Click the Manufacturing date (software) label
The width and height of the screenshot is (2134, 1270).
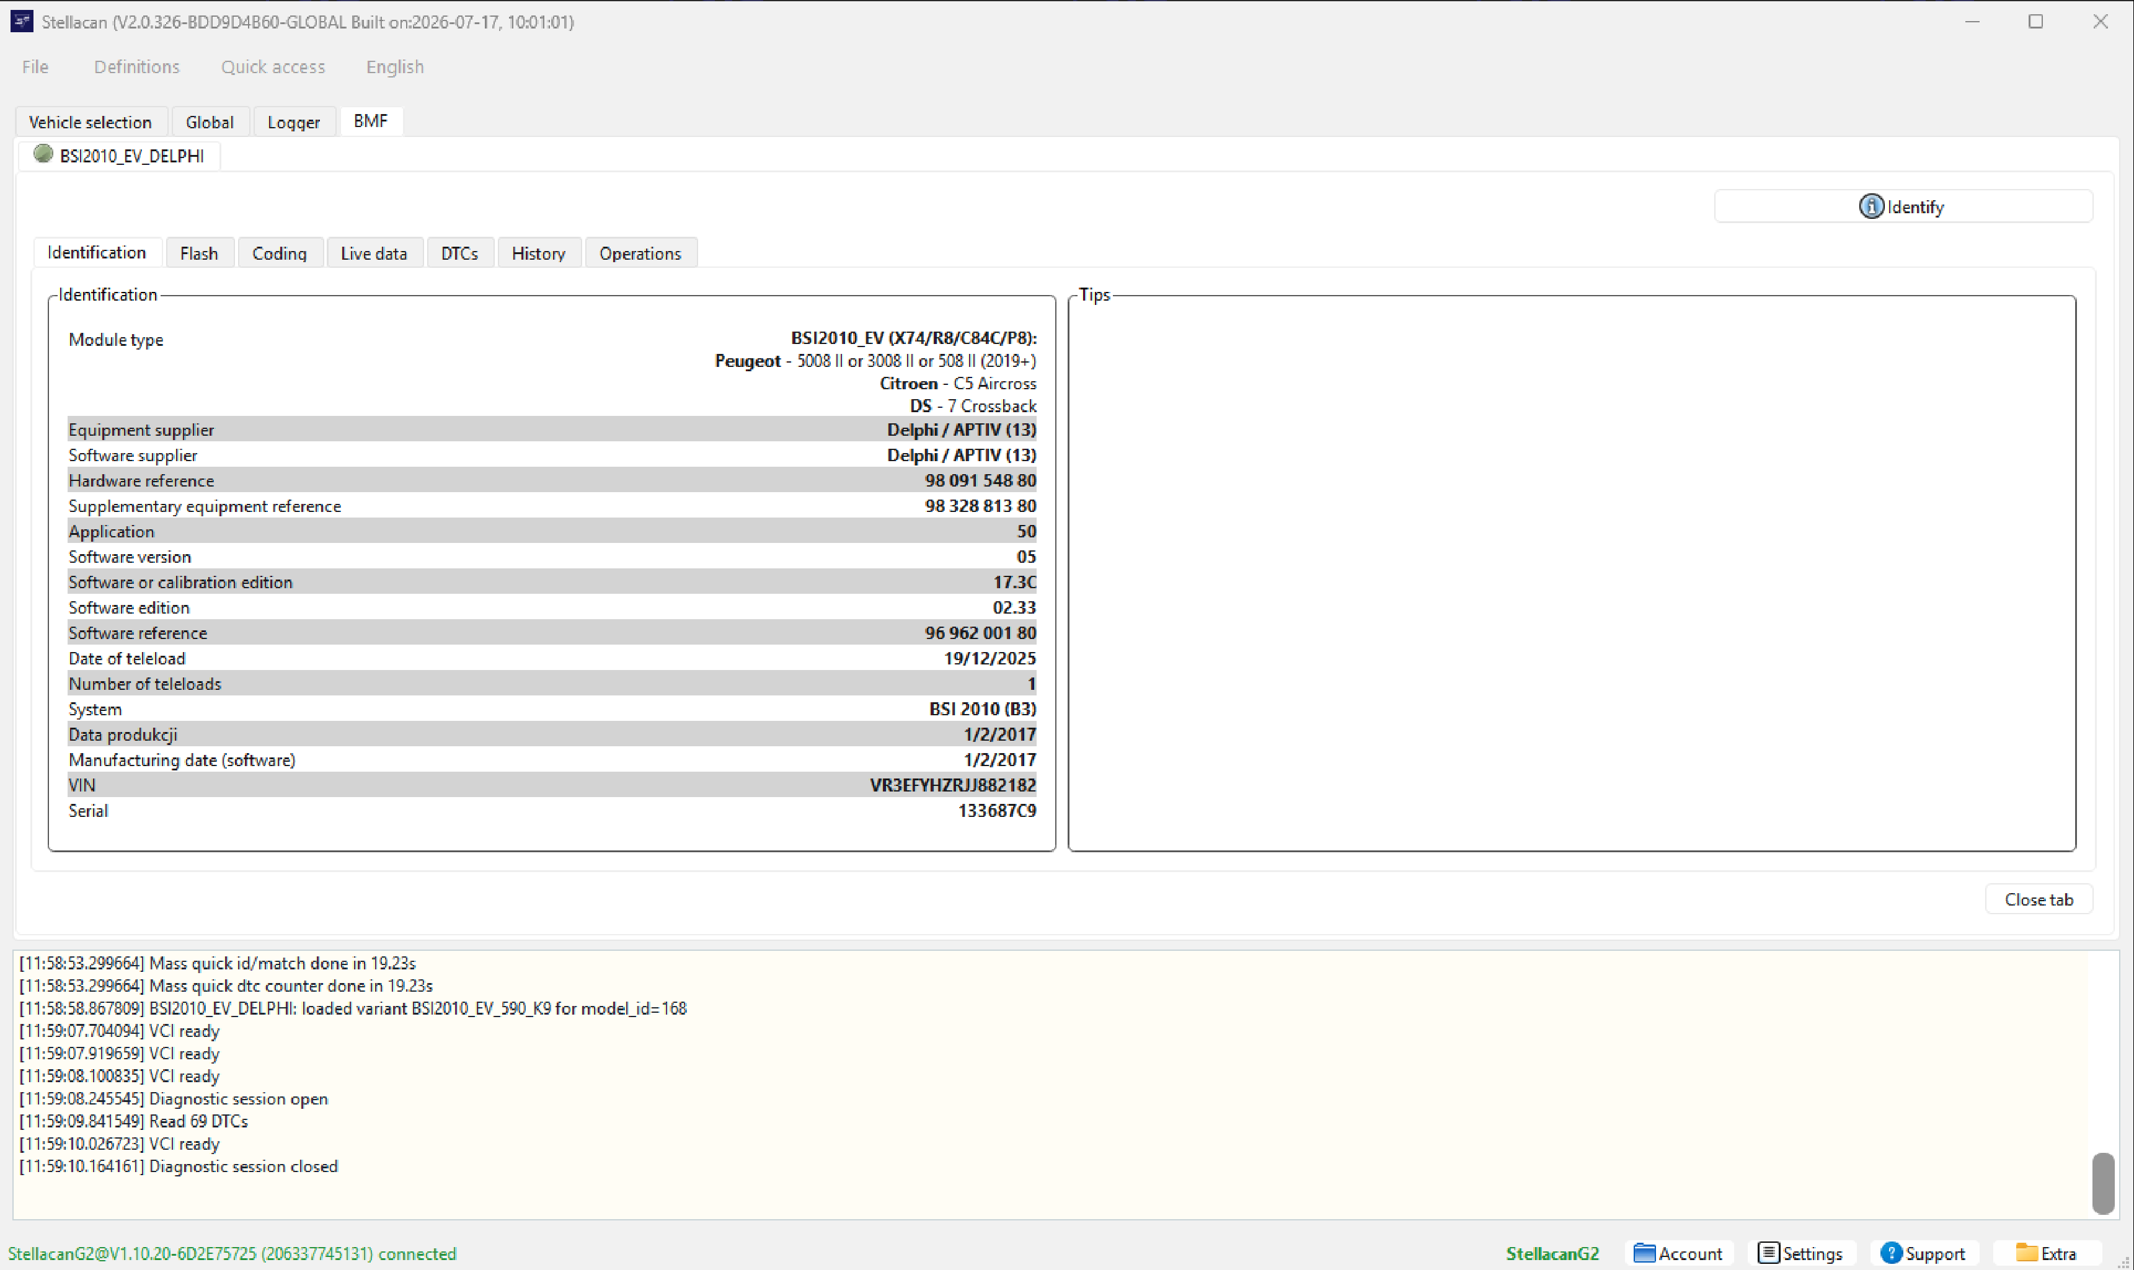[x=182, y=760]
